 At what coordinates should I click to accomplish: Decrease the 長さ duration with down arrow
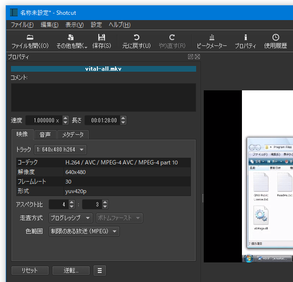click(123, 122)
